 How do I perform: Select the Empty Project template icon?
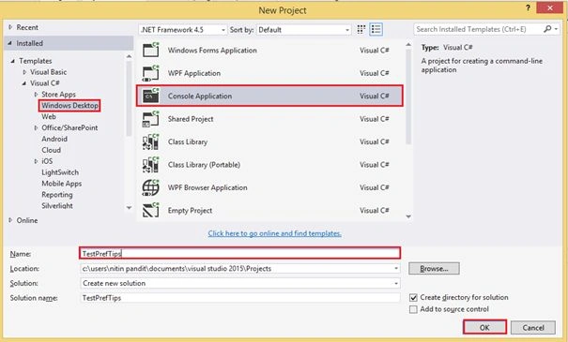151,211
